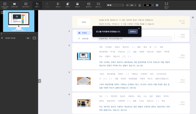Screen dimensions: 196x114
Task: Click the word '전제하에' in clip 4
Action: pos(121,101)
